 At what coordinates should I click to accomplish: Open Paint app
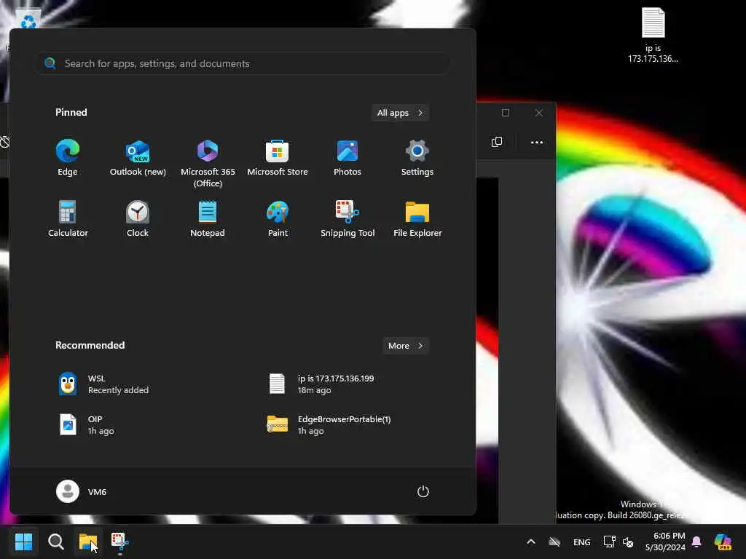pyautogui.click(x=278, y=219)
